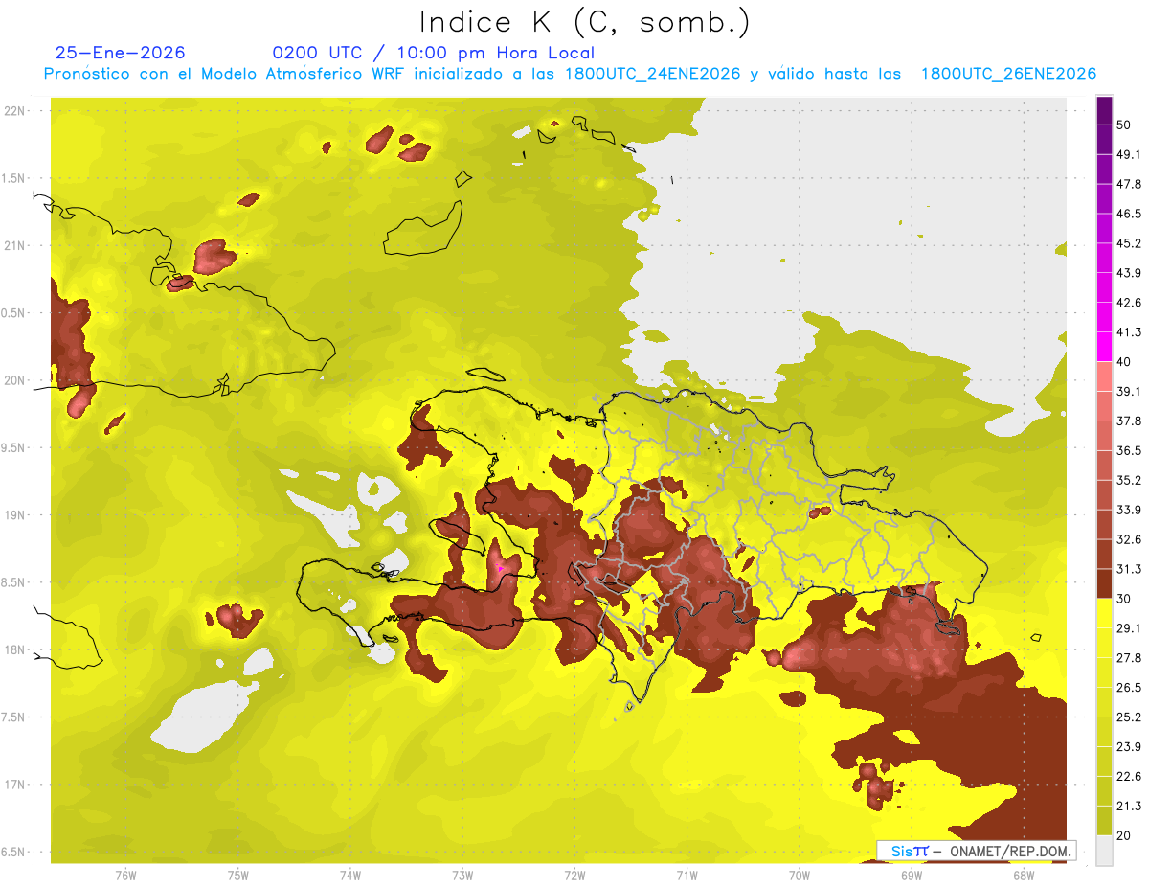Click the "68W" longitude axis label
Viewport: 1149px width, 888px height.
[x=1024, y=876]
